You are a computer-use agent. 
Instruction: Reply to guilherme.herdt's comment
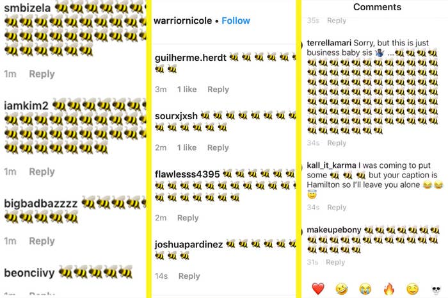coord(218,89)
